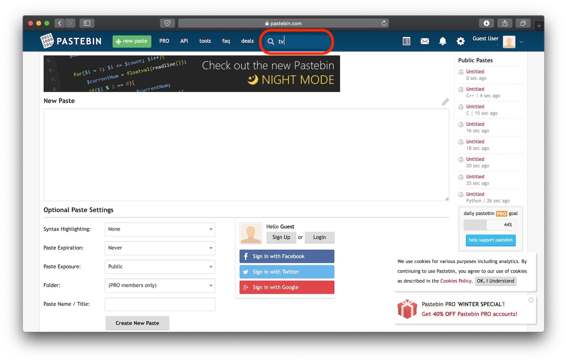
Task: Open the Untitled paste from 15 sec ago
Action: click(475, 107)
